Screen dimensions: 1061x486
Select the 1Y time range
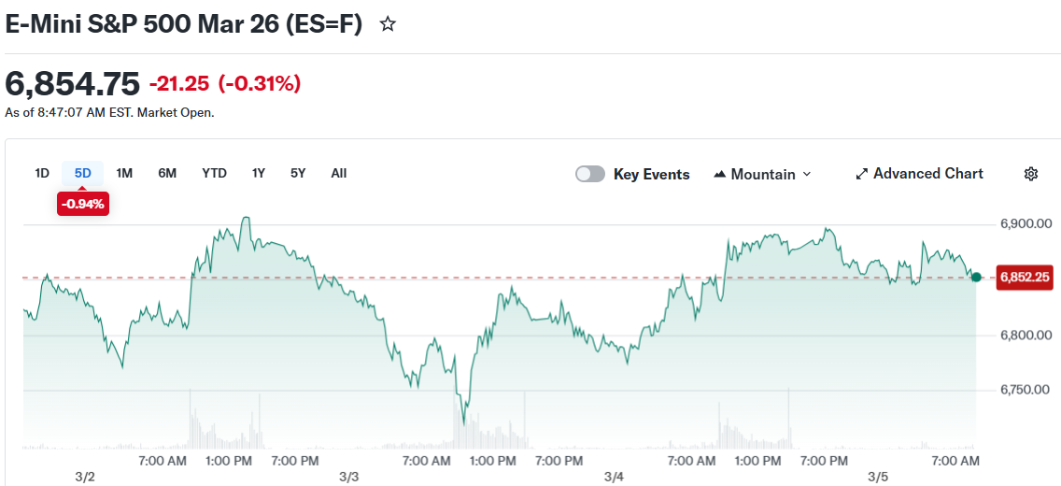click(259, 173)
